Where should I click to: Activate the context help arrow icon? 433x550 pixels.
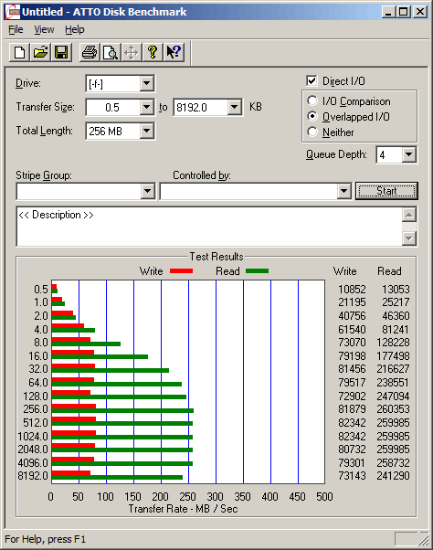(174, 53)
